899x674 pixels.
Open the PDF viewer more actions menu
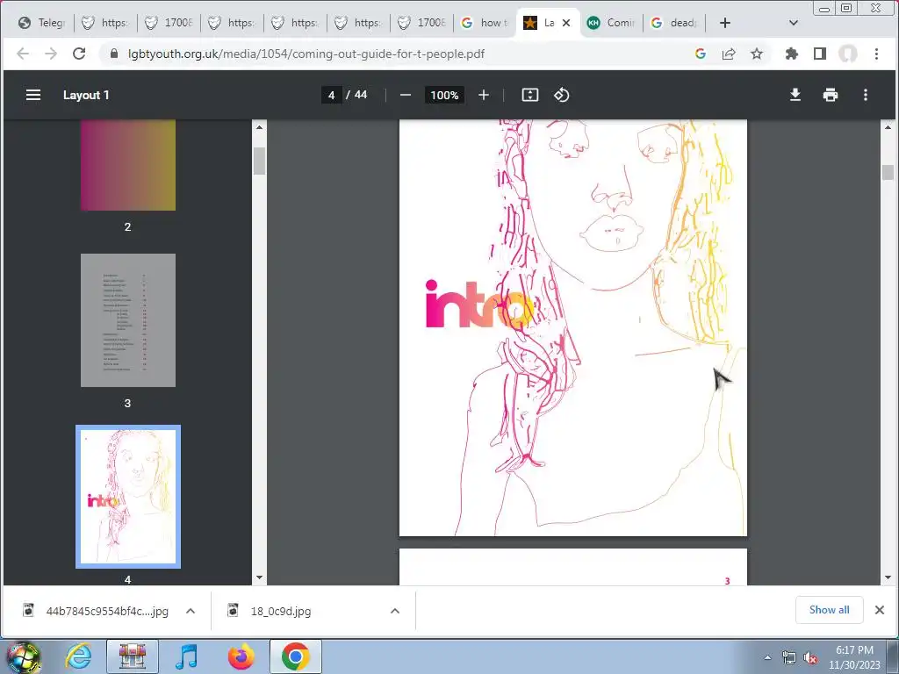pos(865,95)
